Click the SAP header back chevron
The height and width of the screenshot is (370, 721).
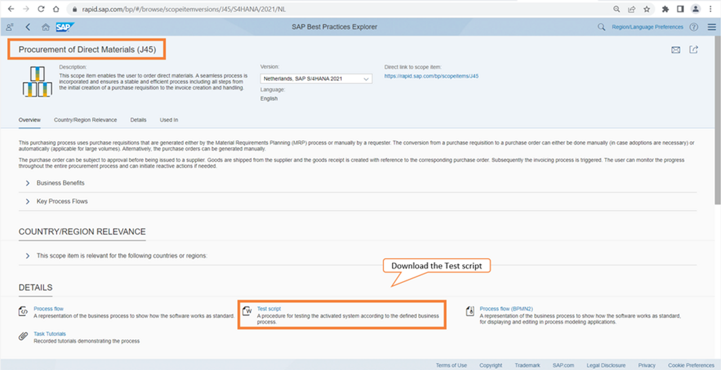click(x=28, y=27)
